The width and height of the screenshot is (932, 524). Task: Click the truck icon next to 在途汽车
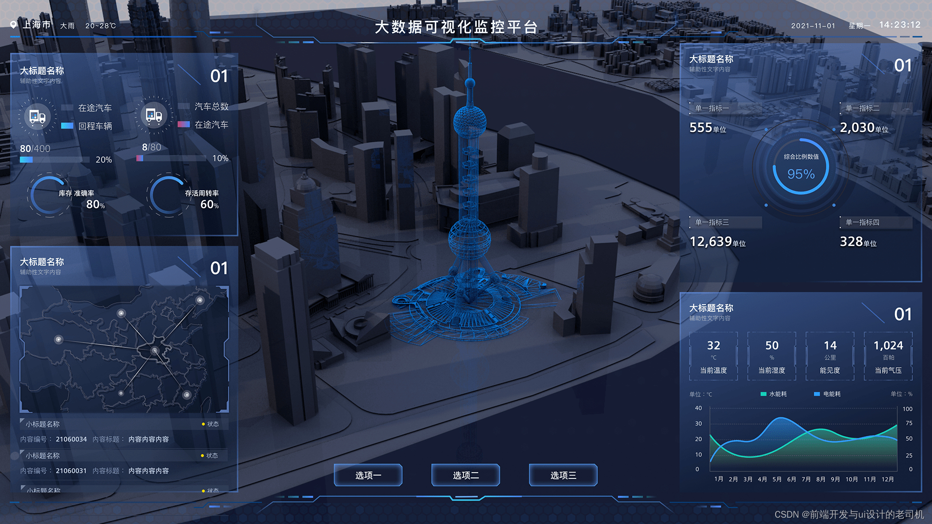(37, 116)
